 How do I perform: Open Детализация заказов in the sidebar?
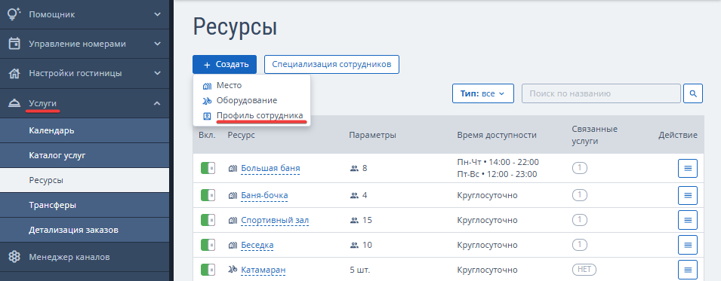click(x=85, y=230)
